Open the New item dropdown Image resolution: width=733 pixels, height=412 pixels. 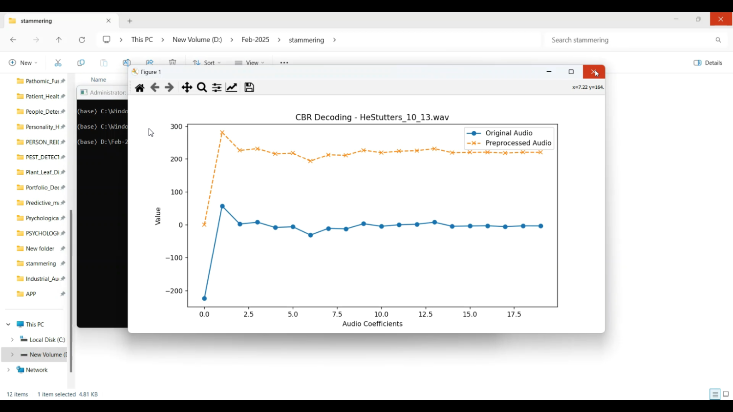click(x=23, y=63)
